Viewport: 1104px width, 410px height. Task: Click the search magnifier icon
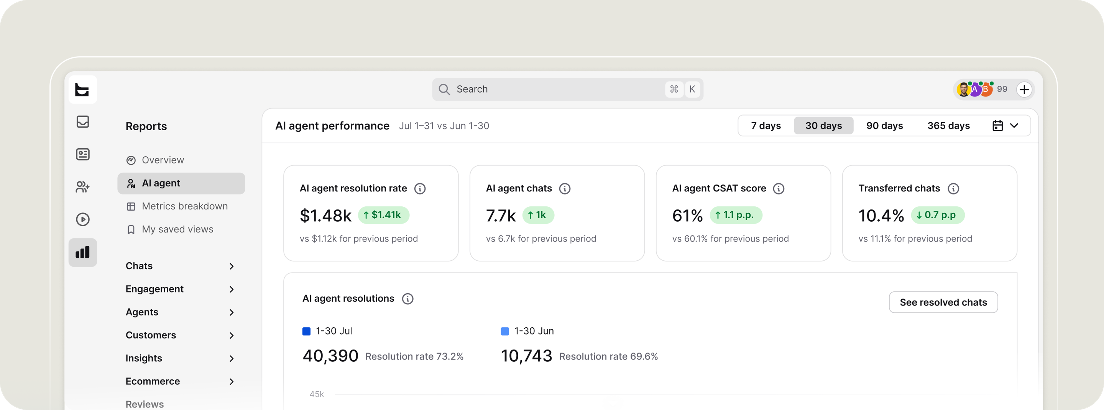point(444,90)
